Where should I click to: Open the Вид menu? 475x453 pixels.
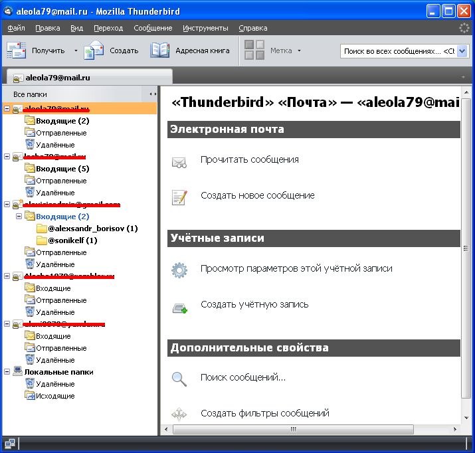pos(76,28)
